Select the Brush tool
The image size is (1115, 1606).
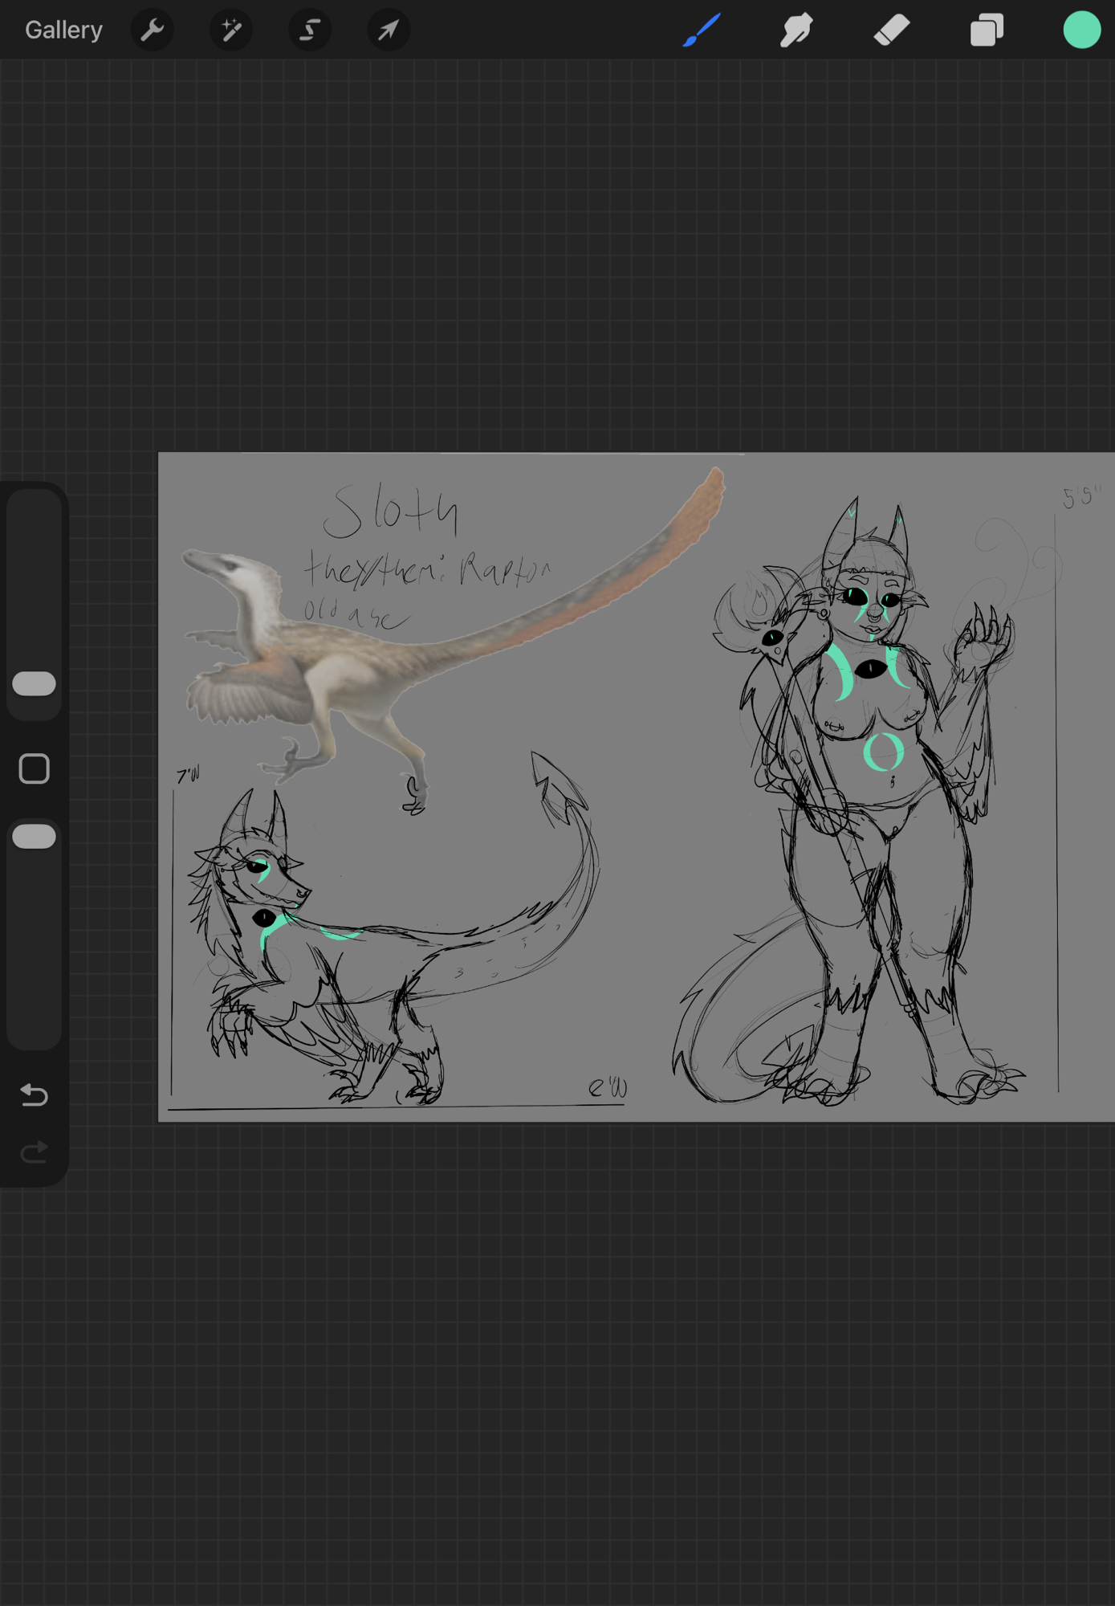[x=702, y=31]
